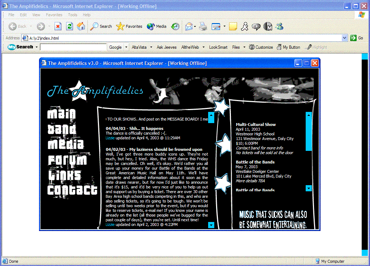Viewport: 370px width, 266px height.
Task: Click the forum navigation link
Action: (67, 160)
